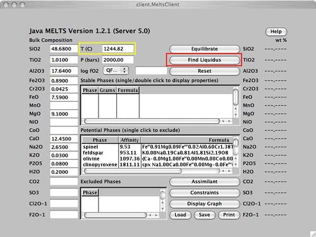
Task: Open the log fO2 buffer dropdown
Action: (x=116, y=71)
